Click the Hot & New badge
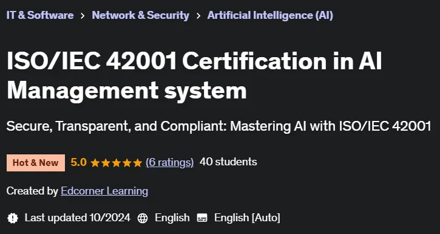The width and height of the screenshot is (440, 234). [36, 163]
